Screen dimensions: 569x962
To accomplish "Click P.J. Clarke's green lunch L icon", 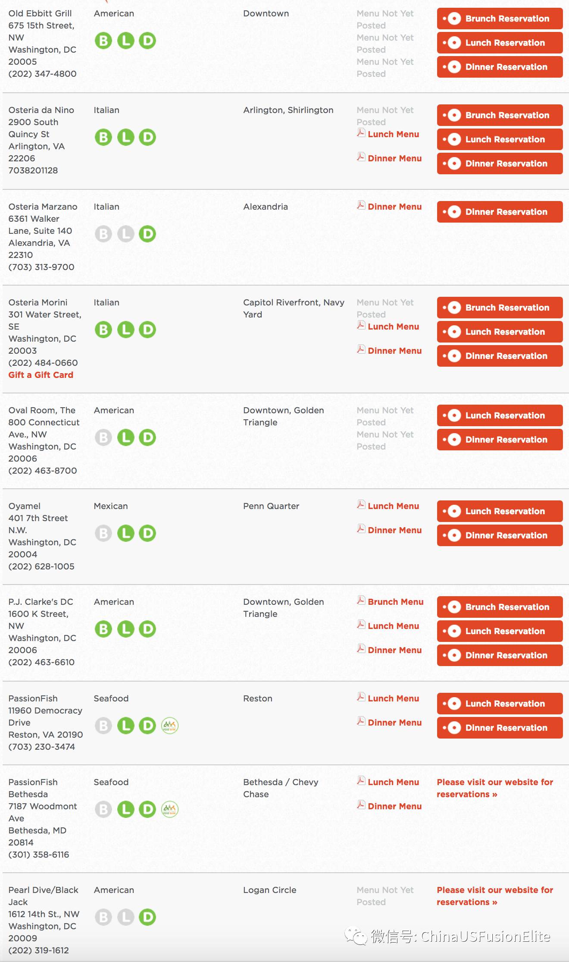I will pos(126,629).
